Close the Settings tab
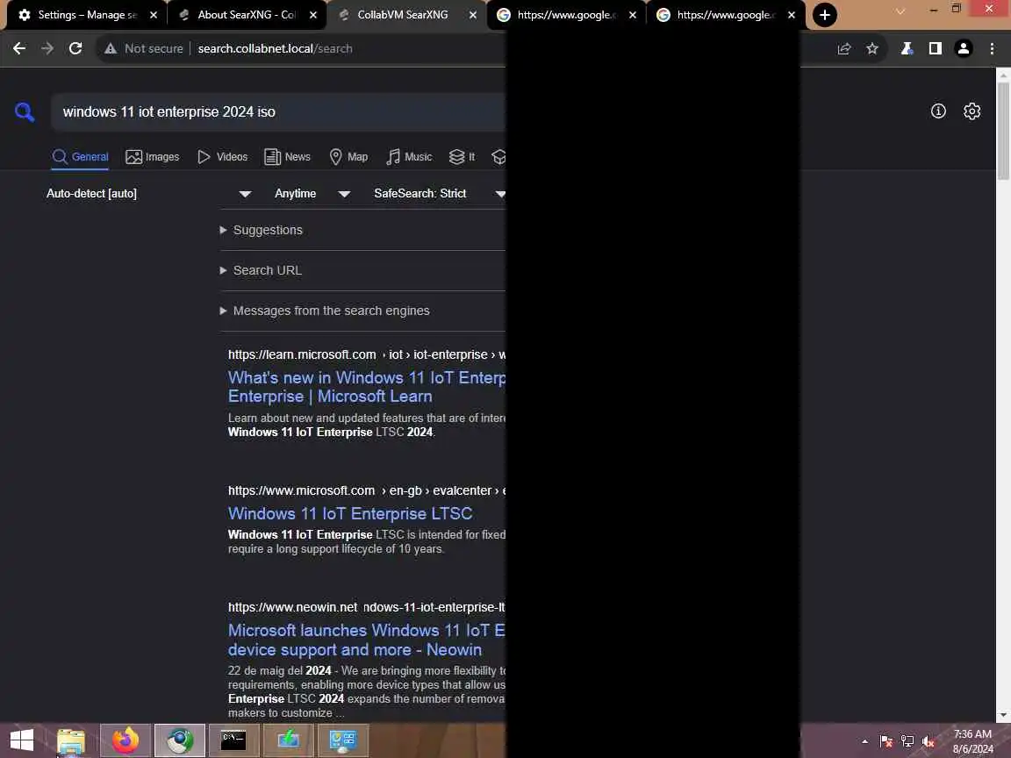Viewport: 1011px width, 758px height. [x=154, y=15]
